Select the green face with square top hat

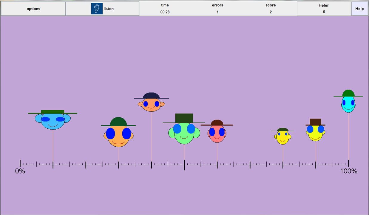tap(184, 132)
